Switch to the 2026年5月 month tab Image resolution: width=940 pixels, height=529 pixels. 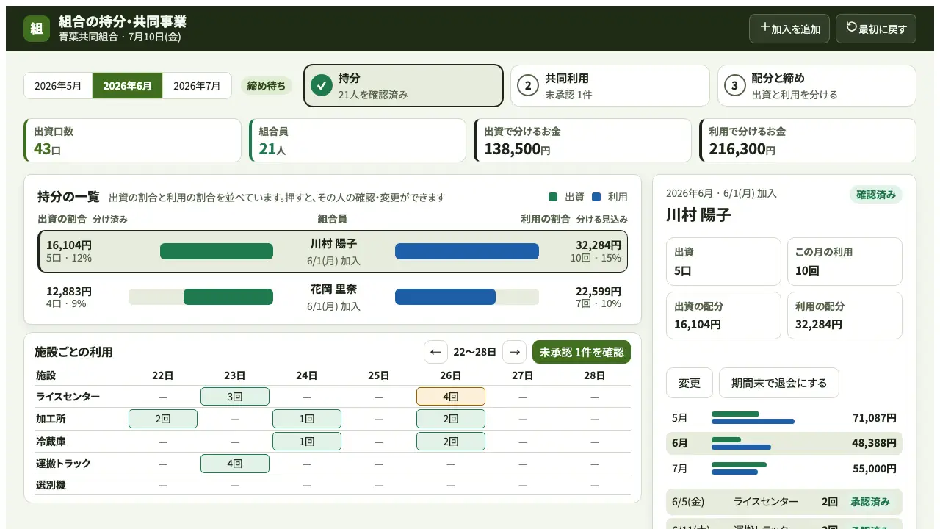click(58, 86)
